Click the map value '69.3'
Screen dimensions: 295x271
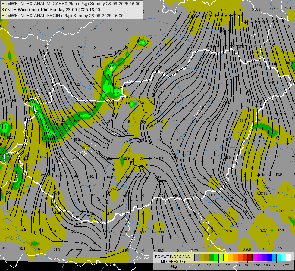(x=161, y=251)
